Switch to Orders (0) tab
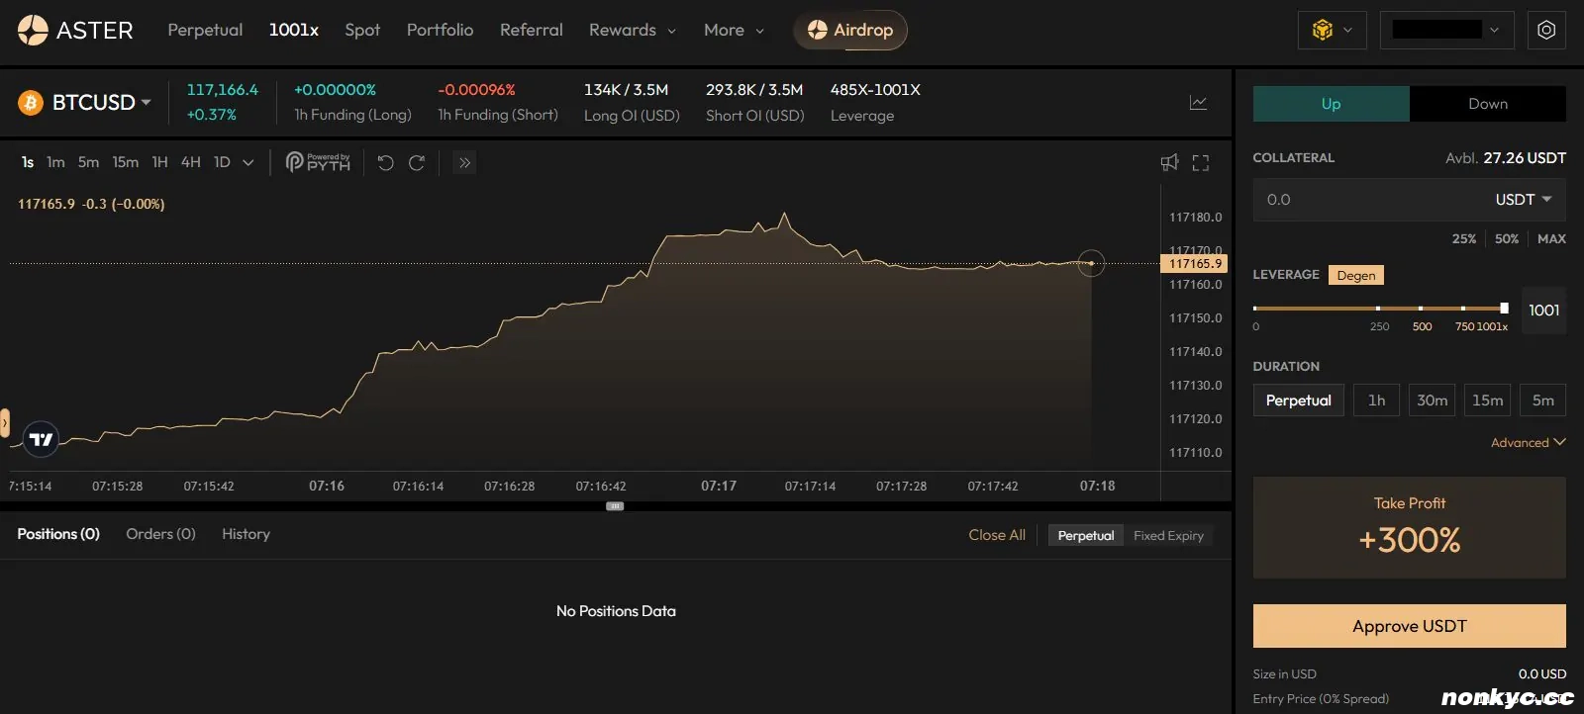Screen dimensions: 1584x714 pyautogui.click(x=160, y=534)
